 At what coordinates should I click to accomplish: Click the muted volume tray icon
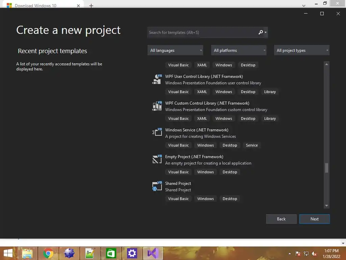point(314,254)
